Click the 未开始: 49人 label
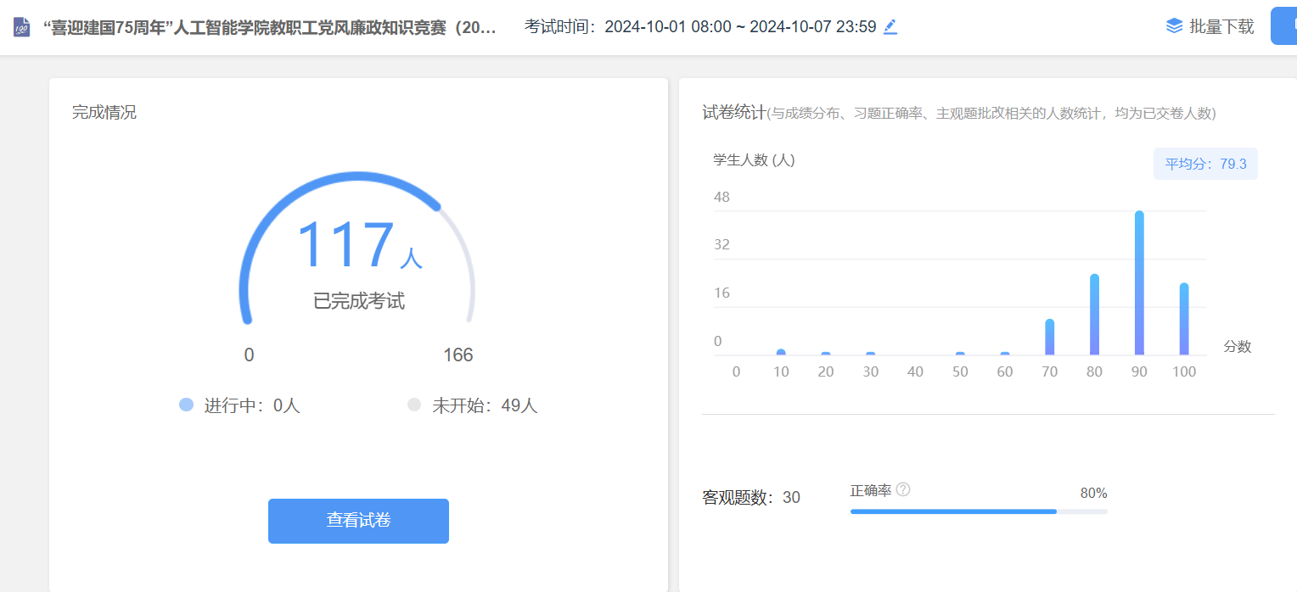Screen dimensions: 1297x592 485,405
